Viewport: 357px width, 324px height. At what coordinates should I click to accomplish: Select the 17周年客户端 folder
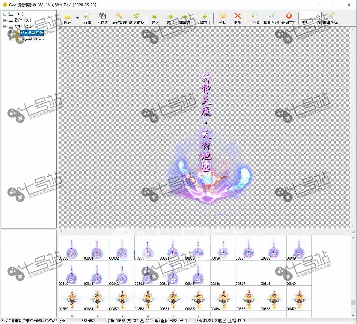(31, 33)
